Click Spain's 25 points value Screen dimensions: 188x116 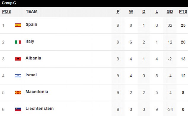pos(183,25)
